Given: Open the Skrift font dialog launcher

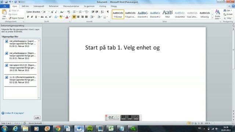Looking at the screenshot, I should (70, 22).
